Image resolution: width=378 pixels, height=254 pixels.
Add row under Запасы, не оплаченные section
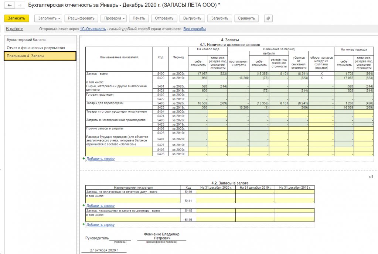coord(101,206)
